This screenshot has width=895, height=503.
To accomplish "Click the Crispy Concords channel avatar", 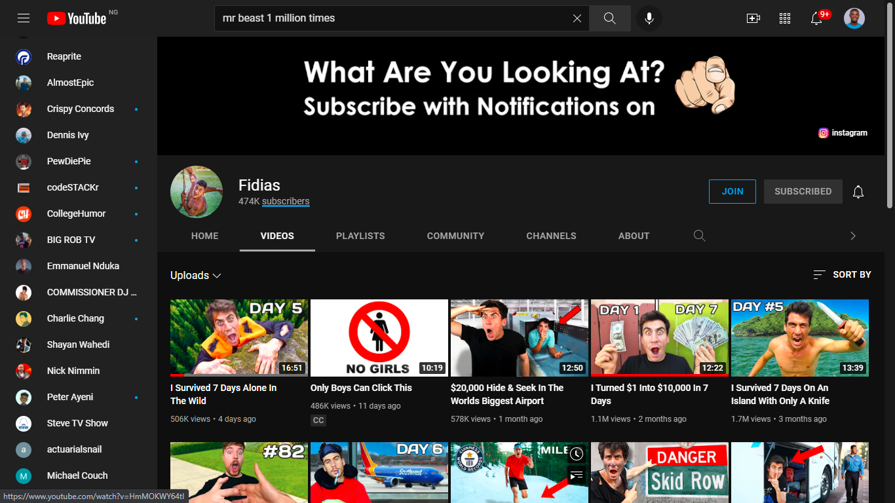I will 24,109.
